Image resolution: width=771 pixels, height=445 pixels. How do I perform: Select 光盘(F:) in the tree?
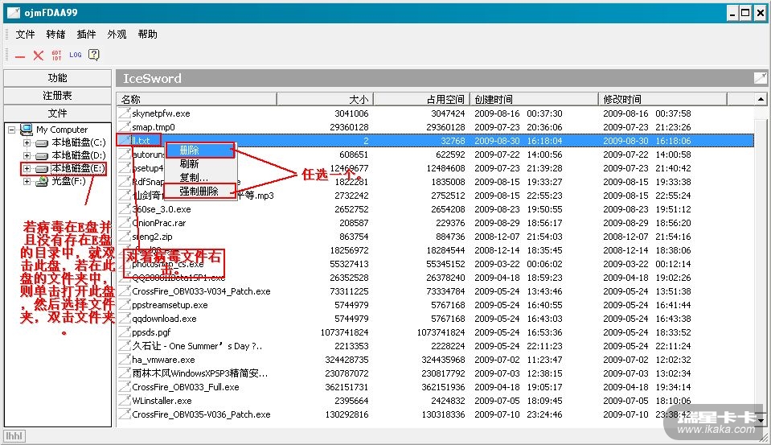coord(69,181)
